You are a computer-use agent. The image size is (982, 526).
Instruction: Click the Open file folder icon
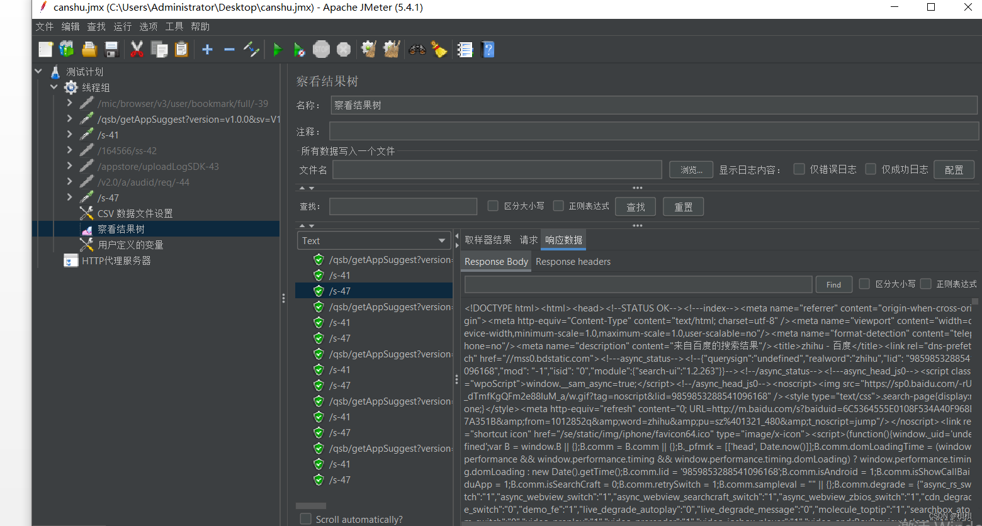[x=89, y=49]
